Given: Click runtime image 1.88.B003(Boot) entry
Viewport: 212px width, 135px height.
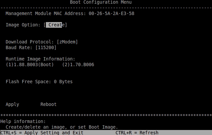Looking at the screenshot, I should 30,64.
